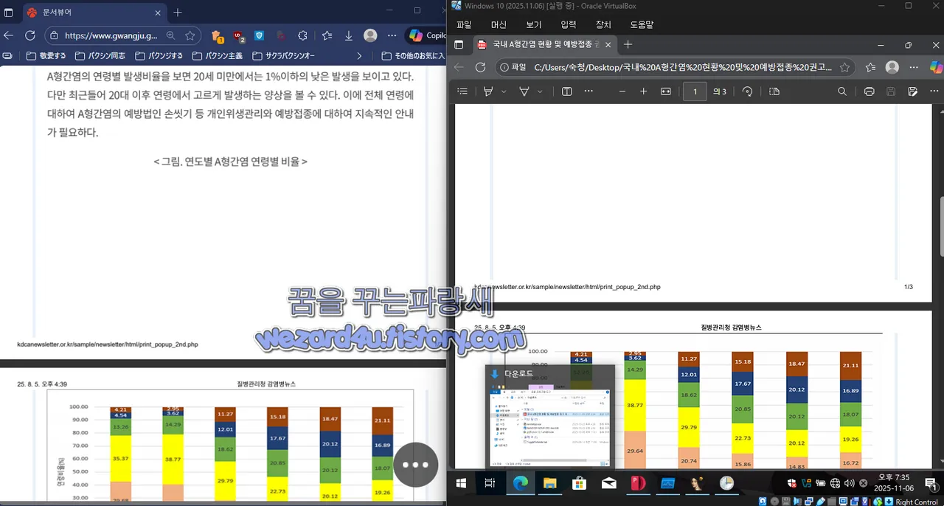Select the PDF draw tool
The width and height of the screenshot is (944, 506).
(524, 91)
